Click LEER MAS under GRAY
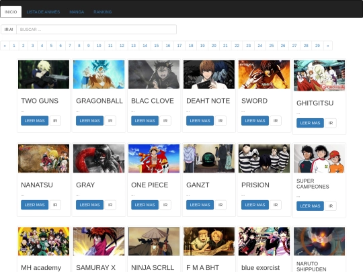 (89, 205)
